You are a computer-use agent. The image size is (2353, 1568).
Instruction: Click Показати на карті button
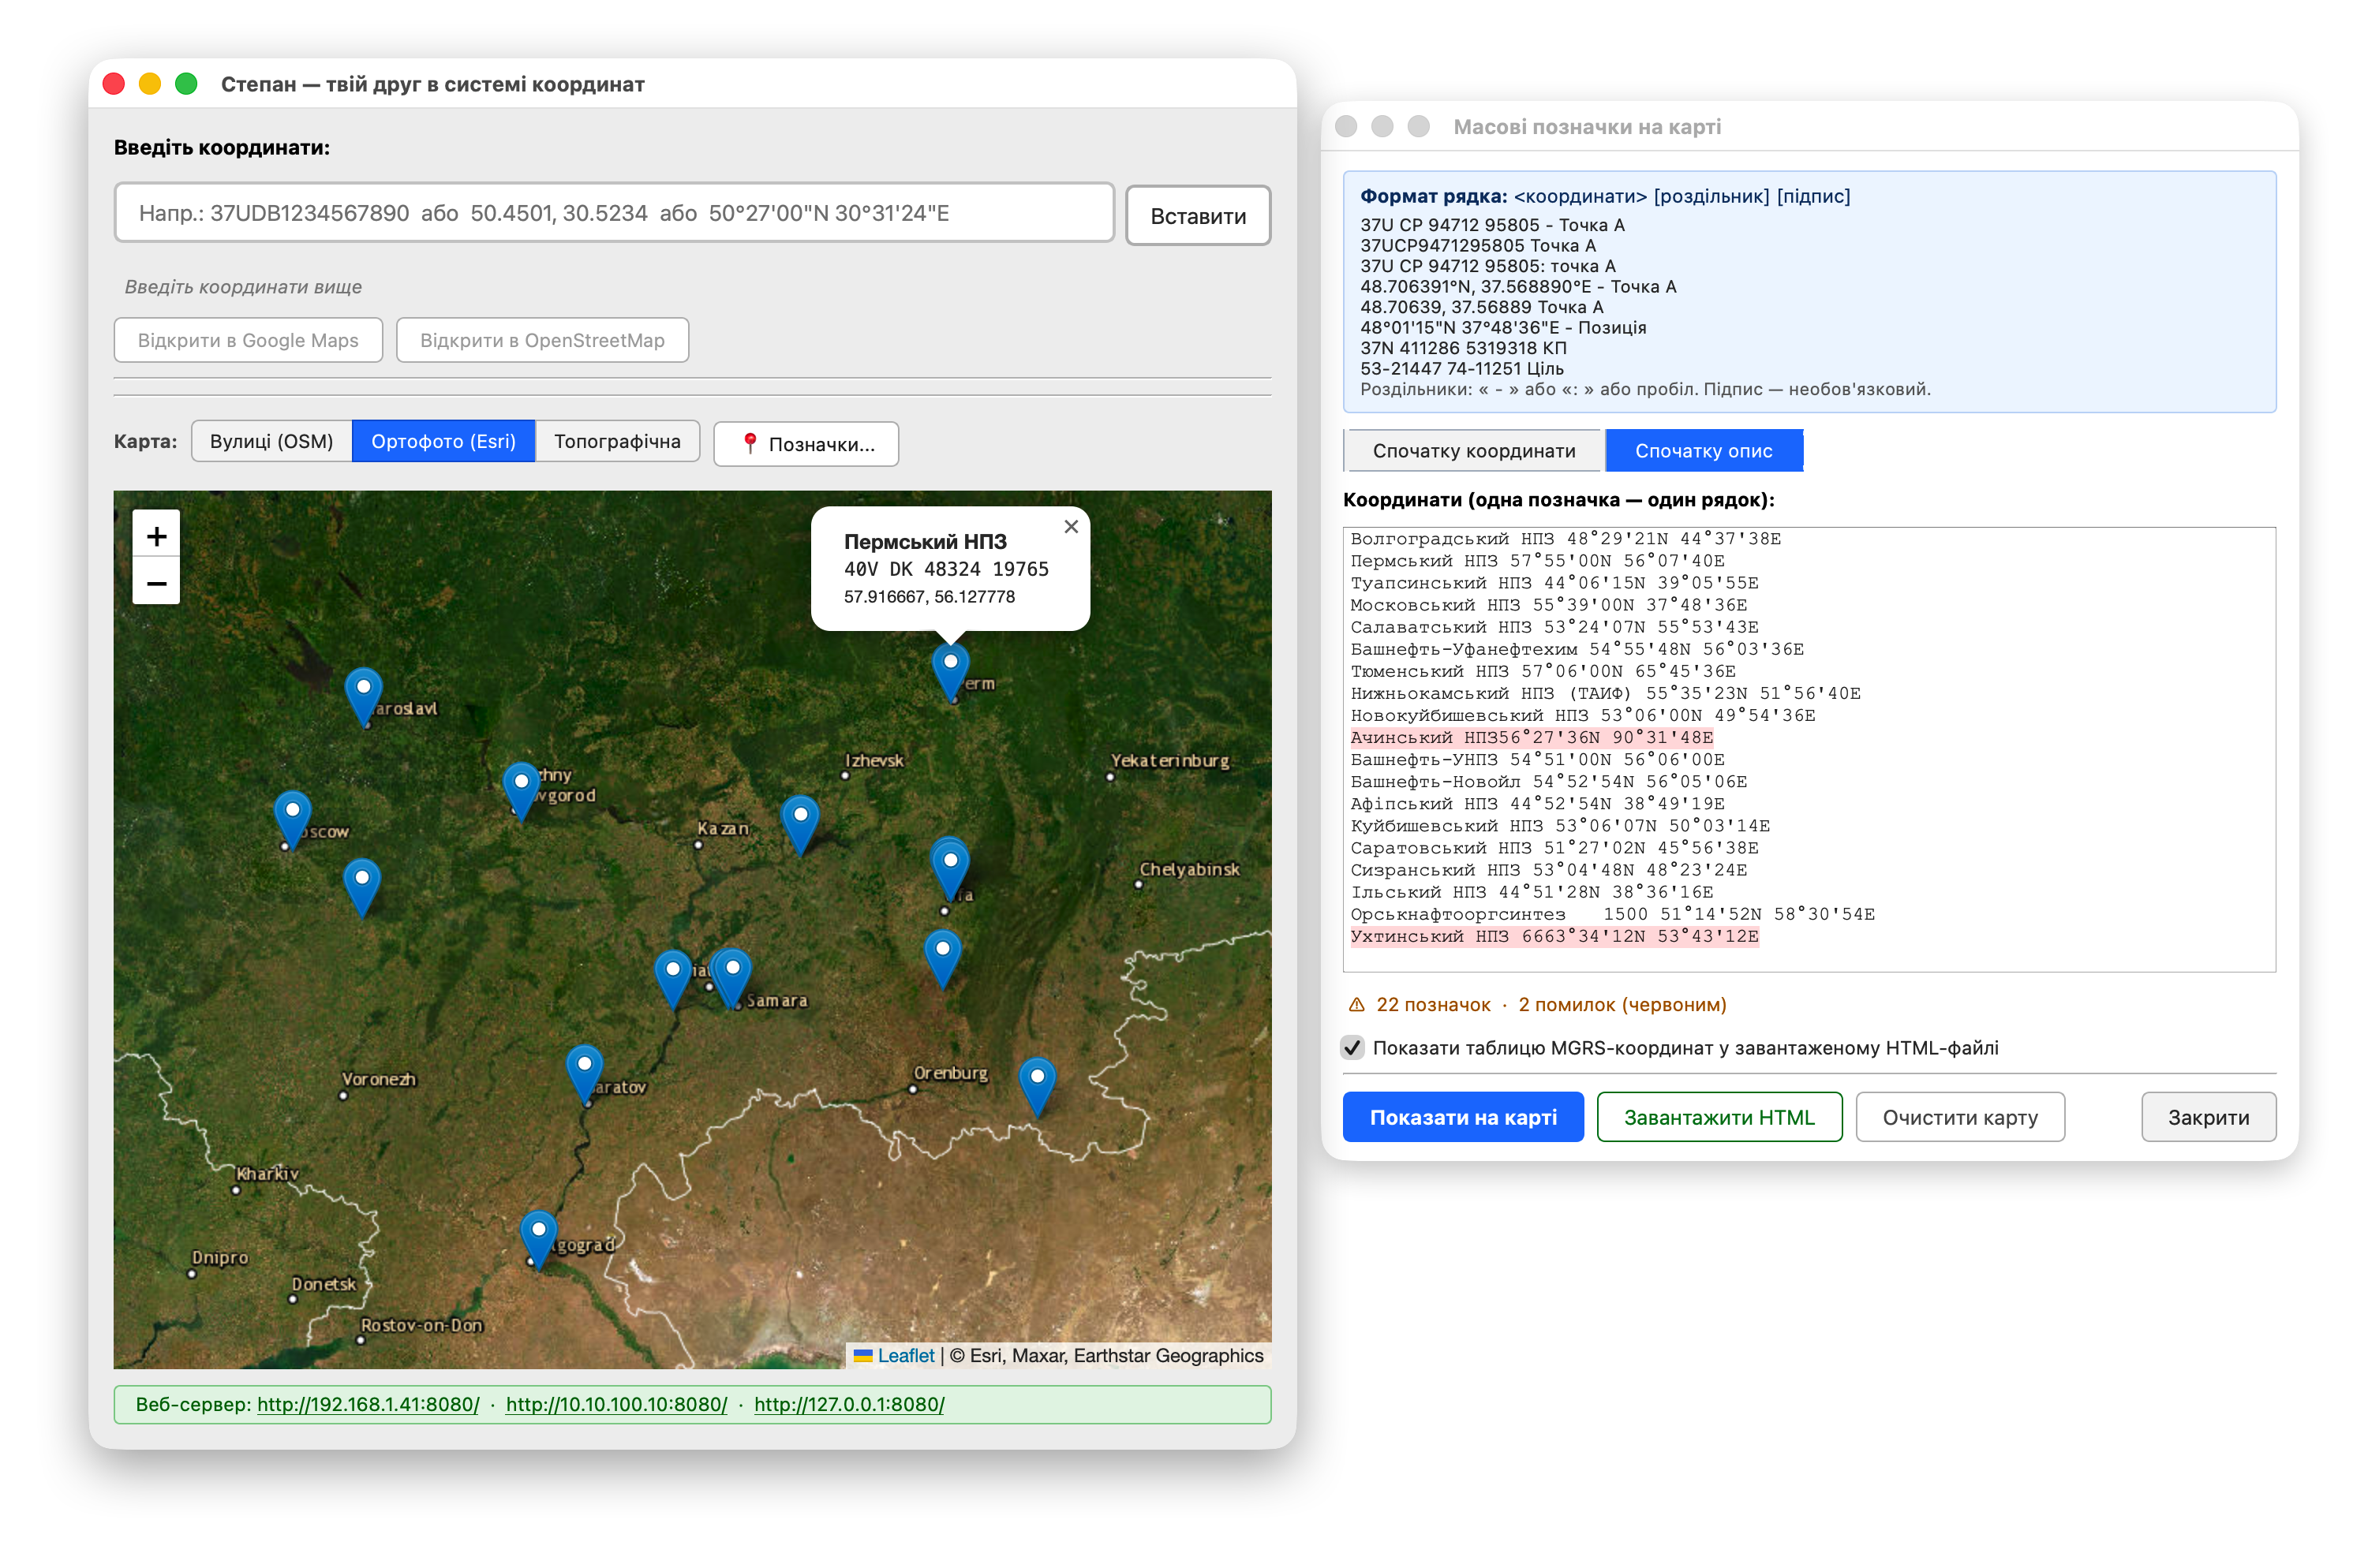click(x=1463, y=1117)
